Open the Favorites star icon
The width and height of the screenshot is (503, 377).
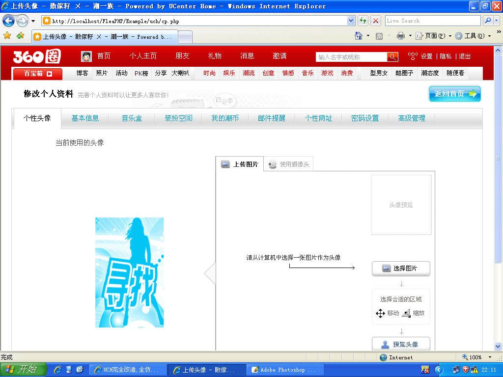(x=7, y=36)
